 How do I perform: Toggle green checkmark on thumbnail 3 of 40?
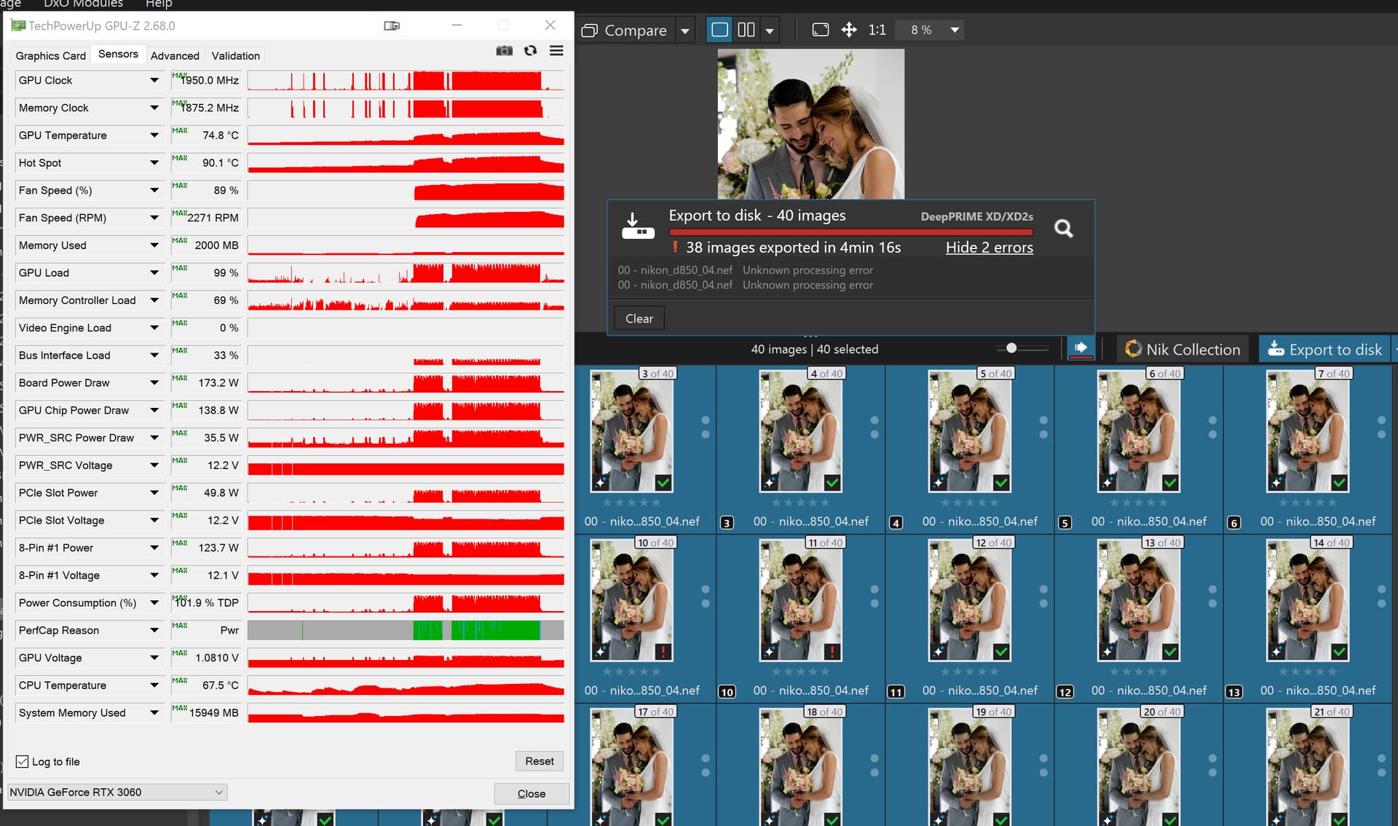click(663, 482)
